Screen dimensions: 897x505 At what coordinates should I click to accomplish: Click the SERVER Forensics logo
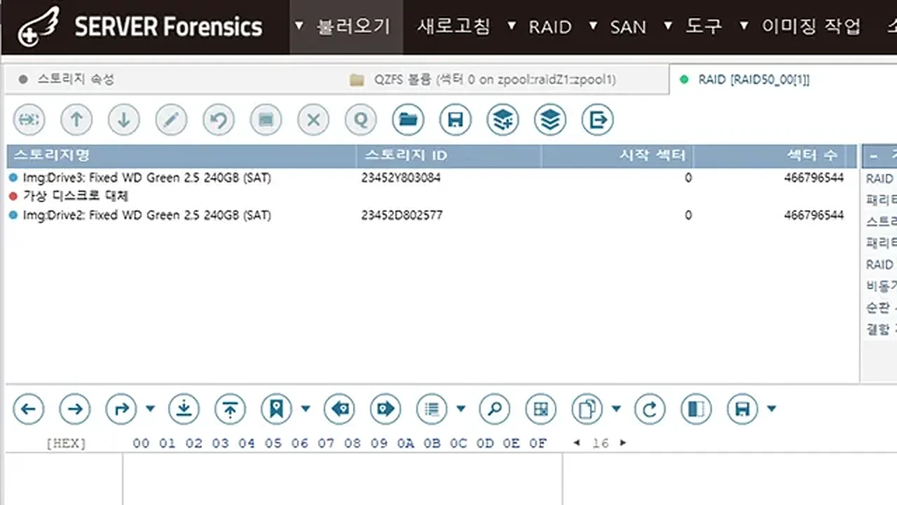(140, 27)
